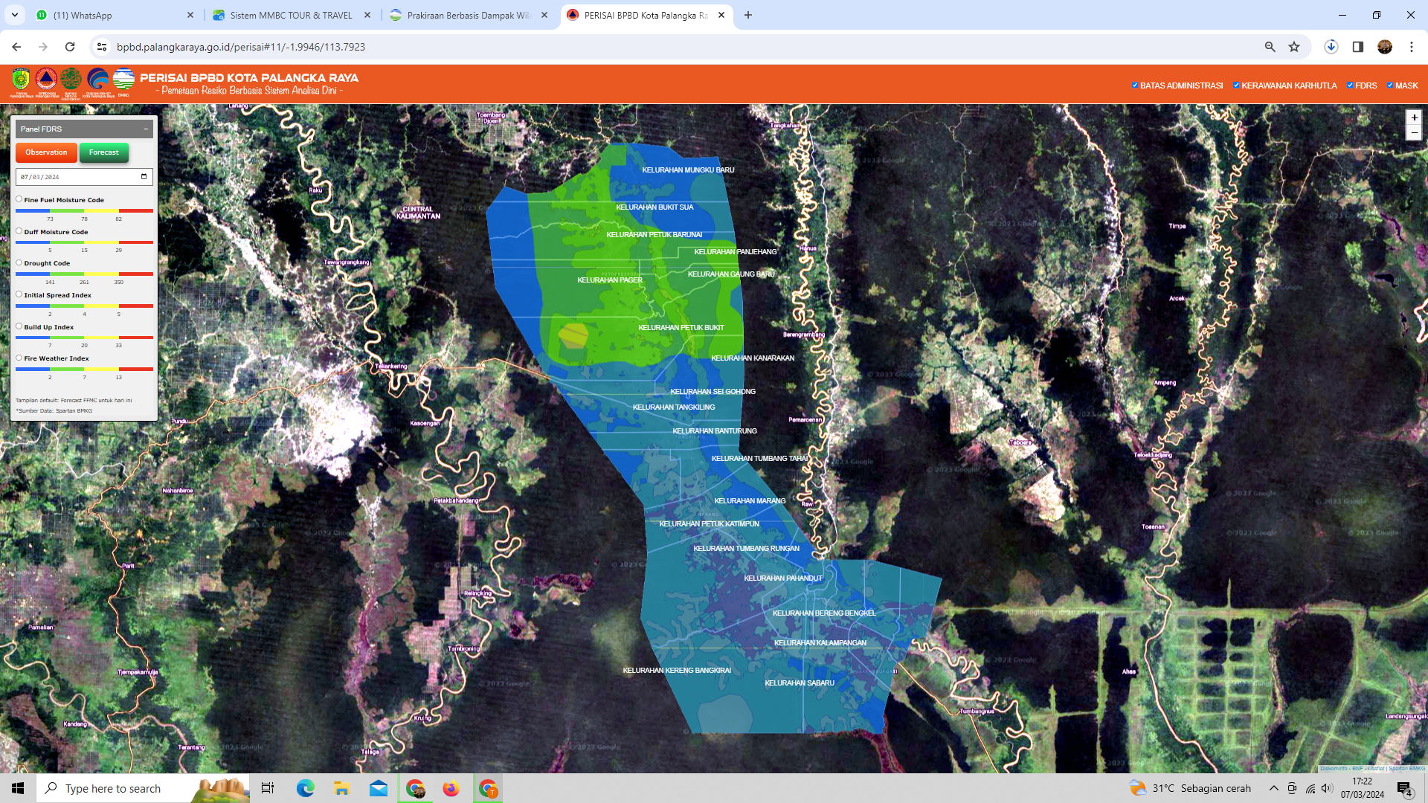Image resolution: width=1428 pixels, height=803 pixels.
Task: Select the Duff Moisture Code radio button
Action: coord(19,231)
